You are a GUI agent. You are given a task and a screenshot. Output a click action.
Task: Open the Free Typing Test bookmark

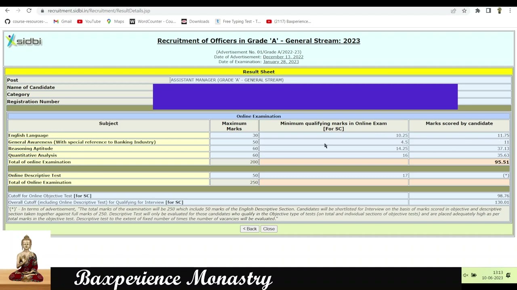[238, 21]
